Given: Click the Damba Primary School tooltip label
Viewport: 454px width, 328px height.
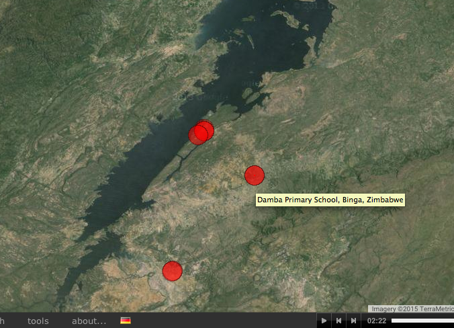Looking at the screenshot, I should pyautogui.click(x=330, y=200).
